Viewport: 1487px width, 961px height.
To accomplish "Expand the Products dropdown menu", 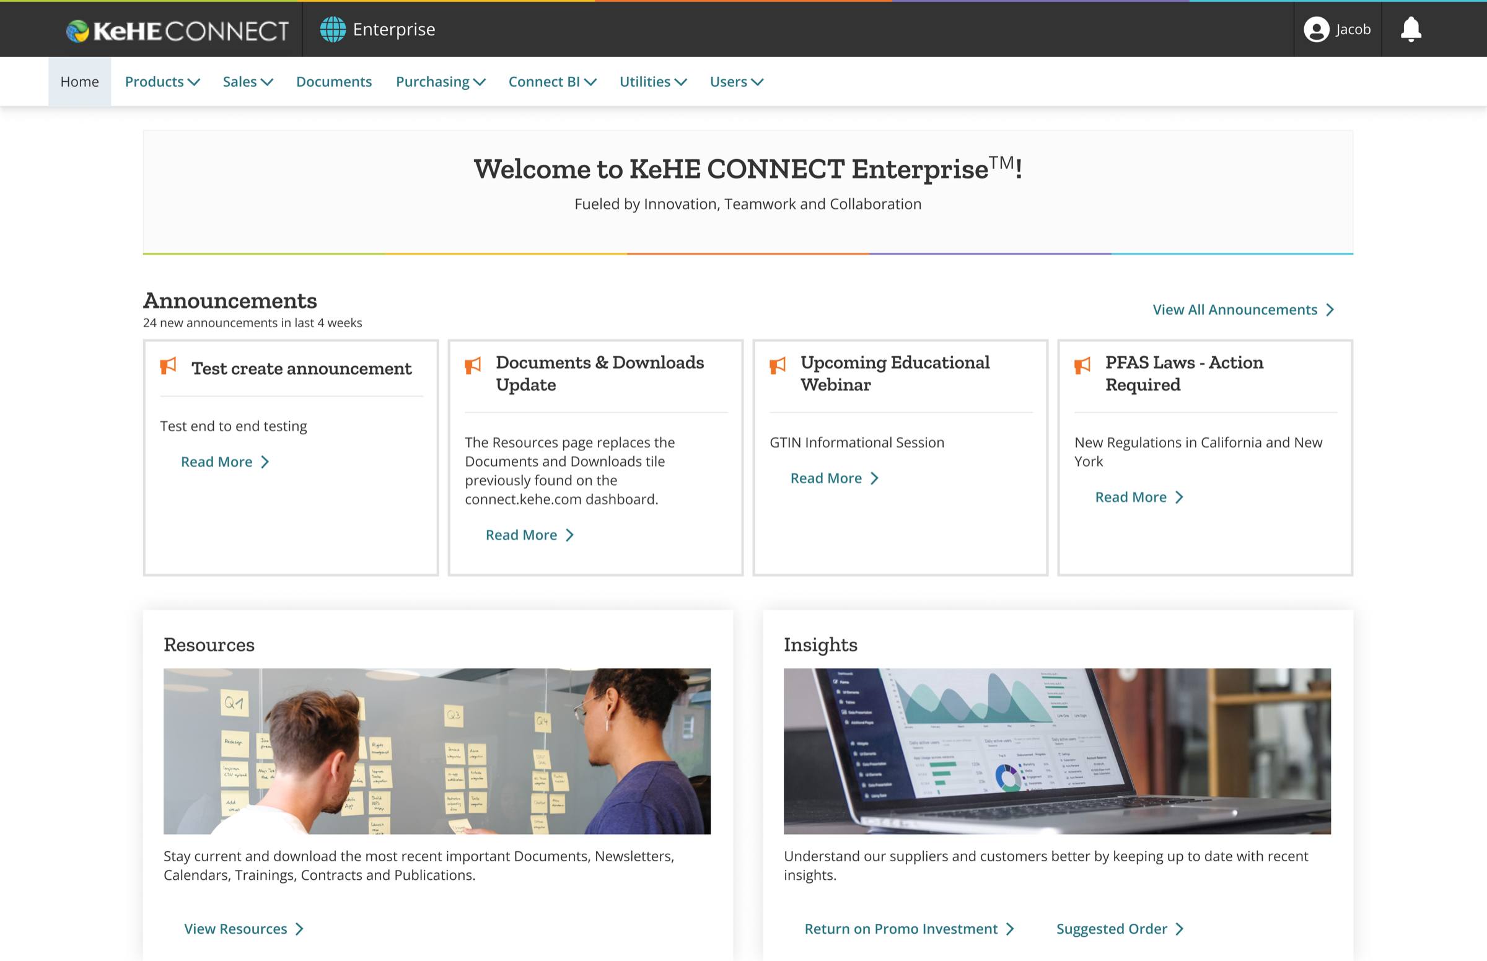I will [162, 82].
